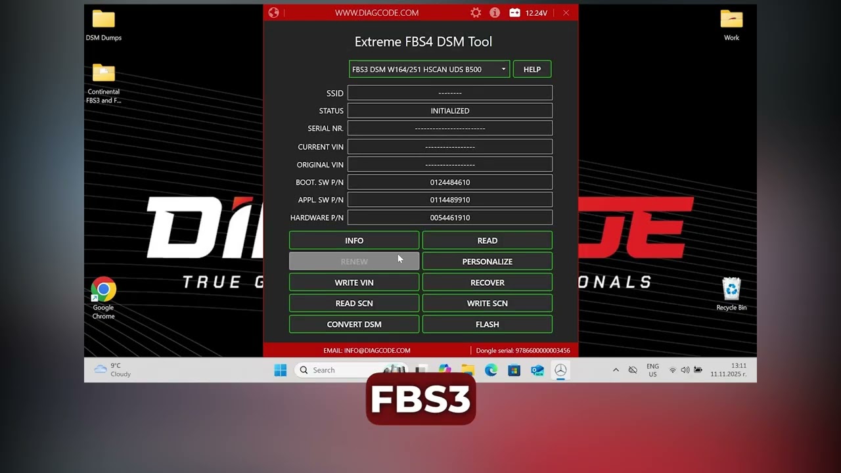The image size is (841, 473).
Task: Open the Continental FBS3 desktop folder
Action: pos(104,83)
